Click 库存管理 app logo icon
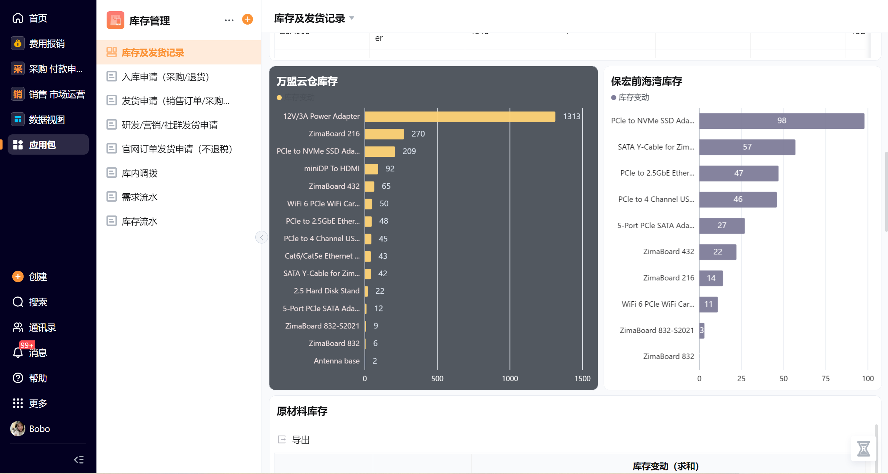 (115, 20)
